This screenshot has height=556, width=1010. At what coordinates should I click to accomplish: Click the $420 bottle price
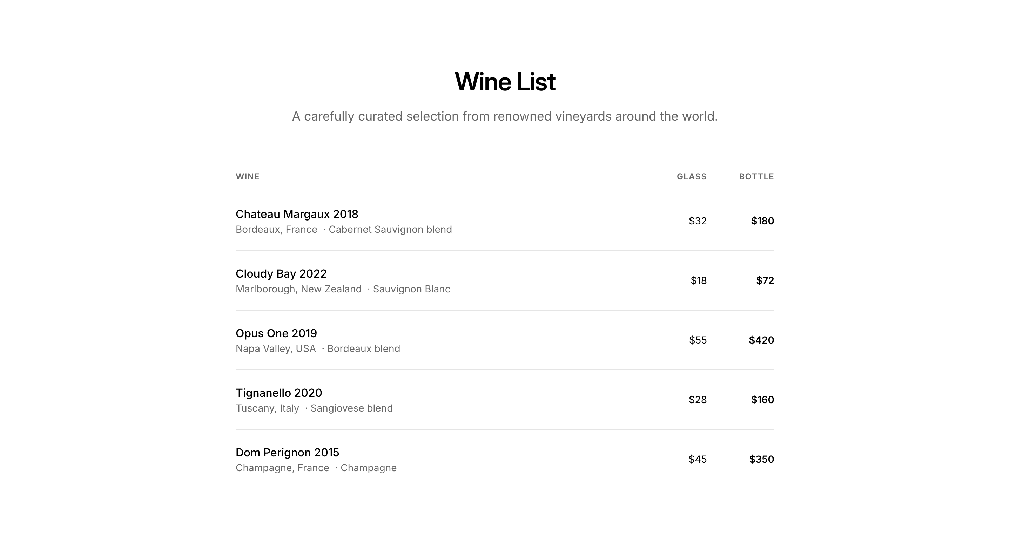(x=761, y=340)
